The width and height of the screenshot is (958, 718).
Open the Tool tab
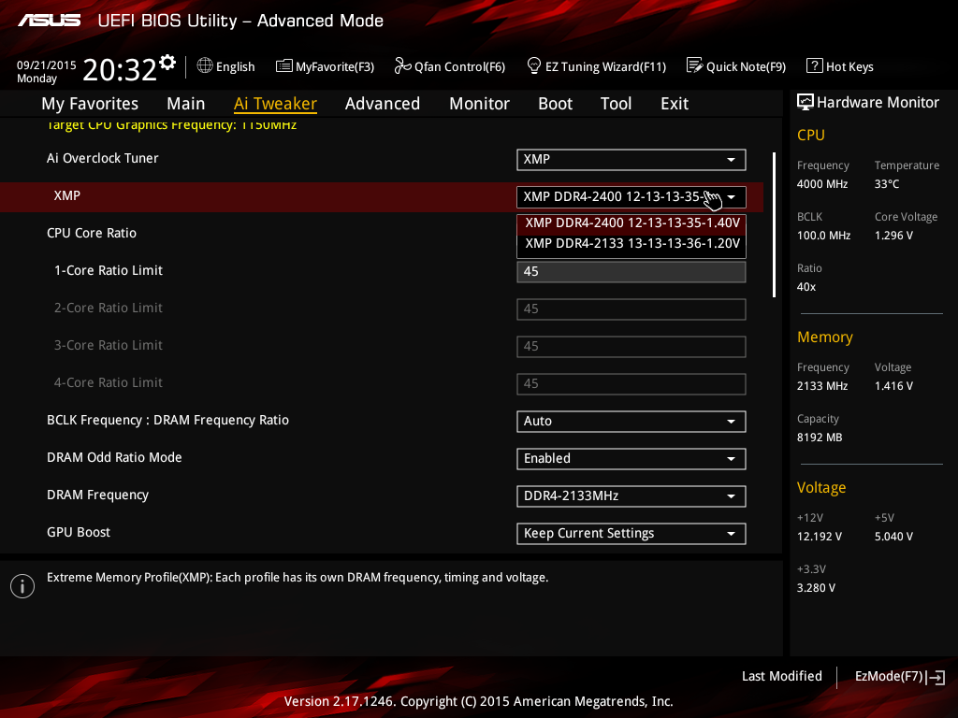click(616, 104)
